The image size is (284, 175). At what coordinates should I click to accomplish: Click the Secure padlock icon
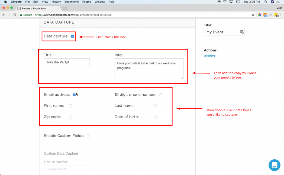pyautogui.click(x=21, y=15)
